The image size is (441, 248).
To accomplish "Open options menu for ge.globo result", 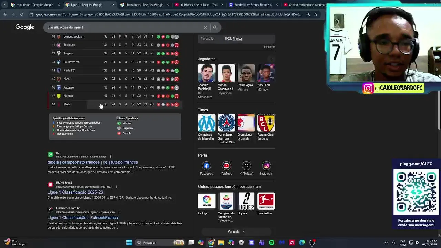I will click(x=111, y=157).
